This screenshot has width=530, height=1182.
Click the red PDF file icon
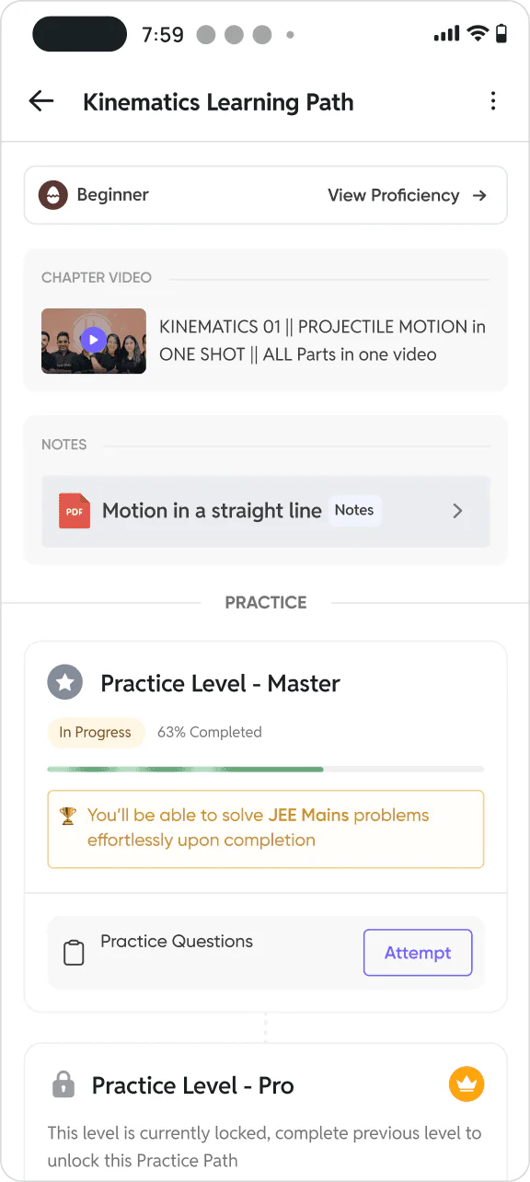(x=75, y=511)
